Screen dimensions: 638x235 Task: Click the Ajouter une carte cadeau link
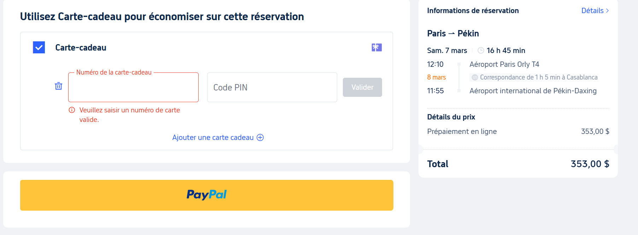tap(212, 137)
